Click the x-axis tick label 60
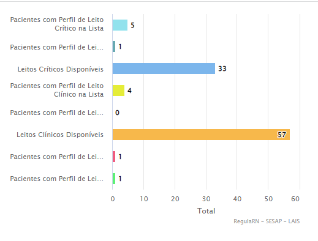 295,199
